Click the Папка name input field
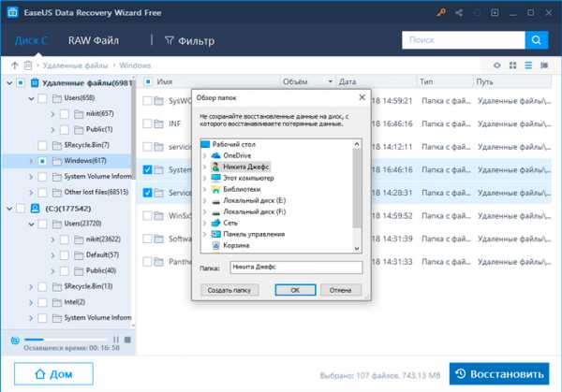The image size is (562, 392). point(296,267)
